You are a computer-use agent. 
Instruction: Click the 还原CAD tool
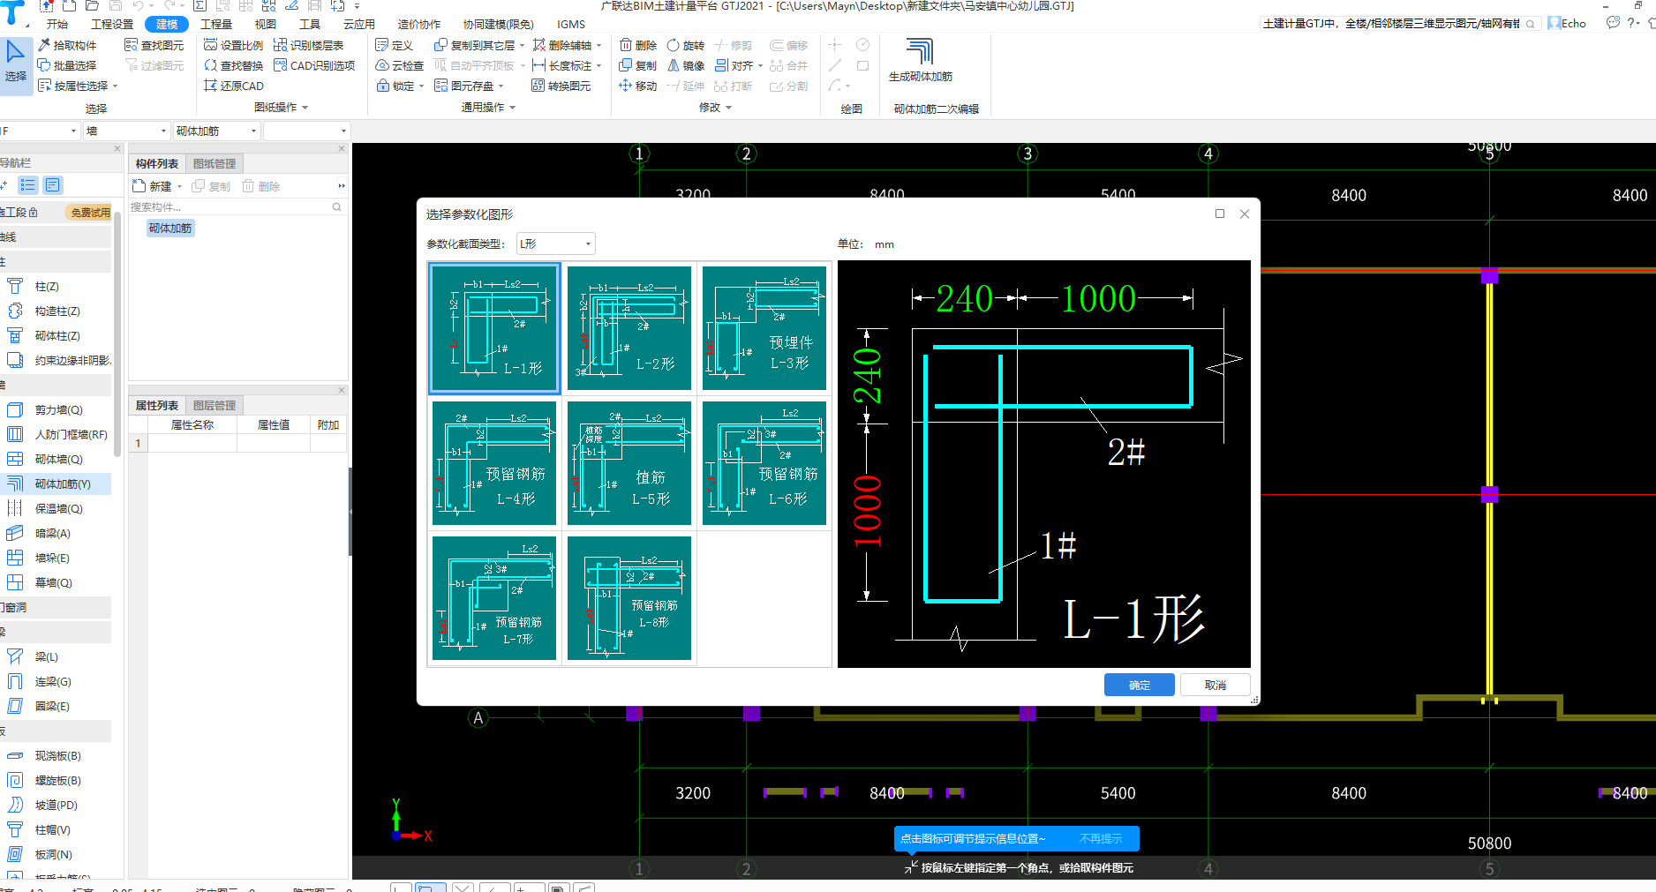pyautogui.click(x=234, y=86)
